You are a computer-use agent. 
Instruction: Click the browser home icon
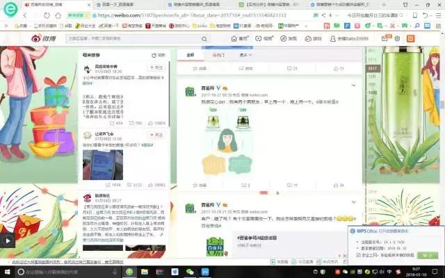pos(58,15)
